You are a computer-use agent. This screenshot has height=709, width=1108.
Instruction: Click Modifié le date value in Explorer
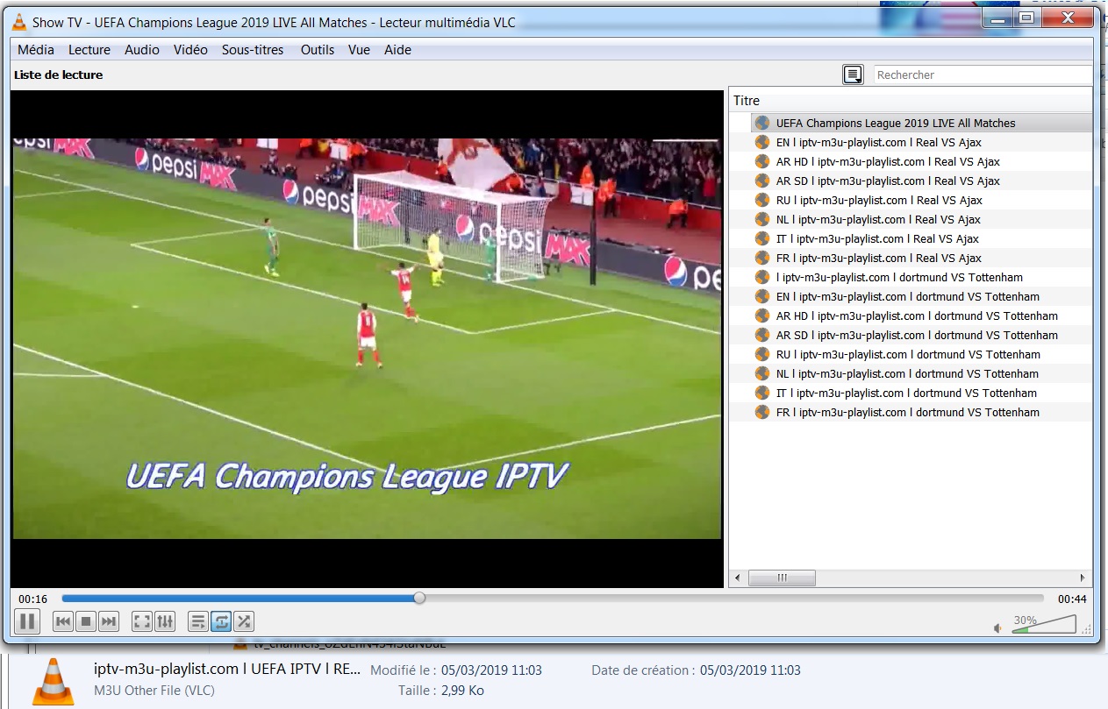(491, 670)
